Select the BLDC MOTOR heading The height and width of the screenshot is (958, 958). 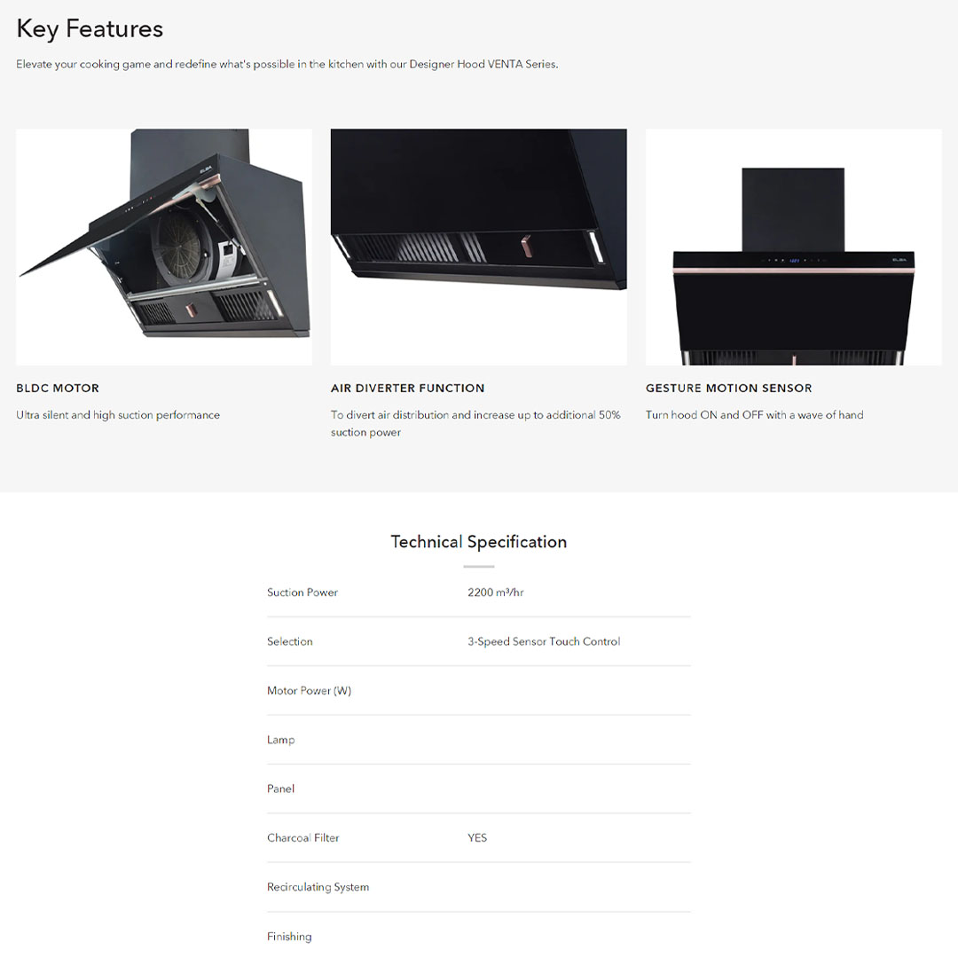tap(58, 388)
